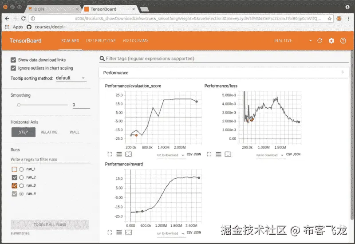
Task: Click the page vertical scrollbar
Action: point(352,135)
